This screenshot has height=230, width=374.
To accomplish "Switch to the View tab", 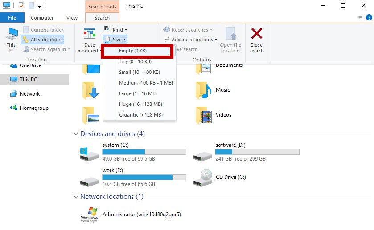I will click(x=72, y=18).
